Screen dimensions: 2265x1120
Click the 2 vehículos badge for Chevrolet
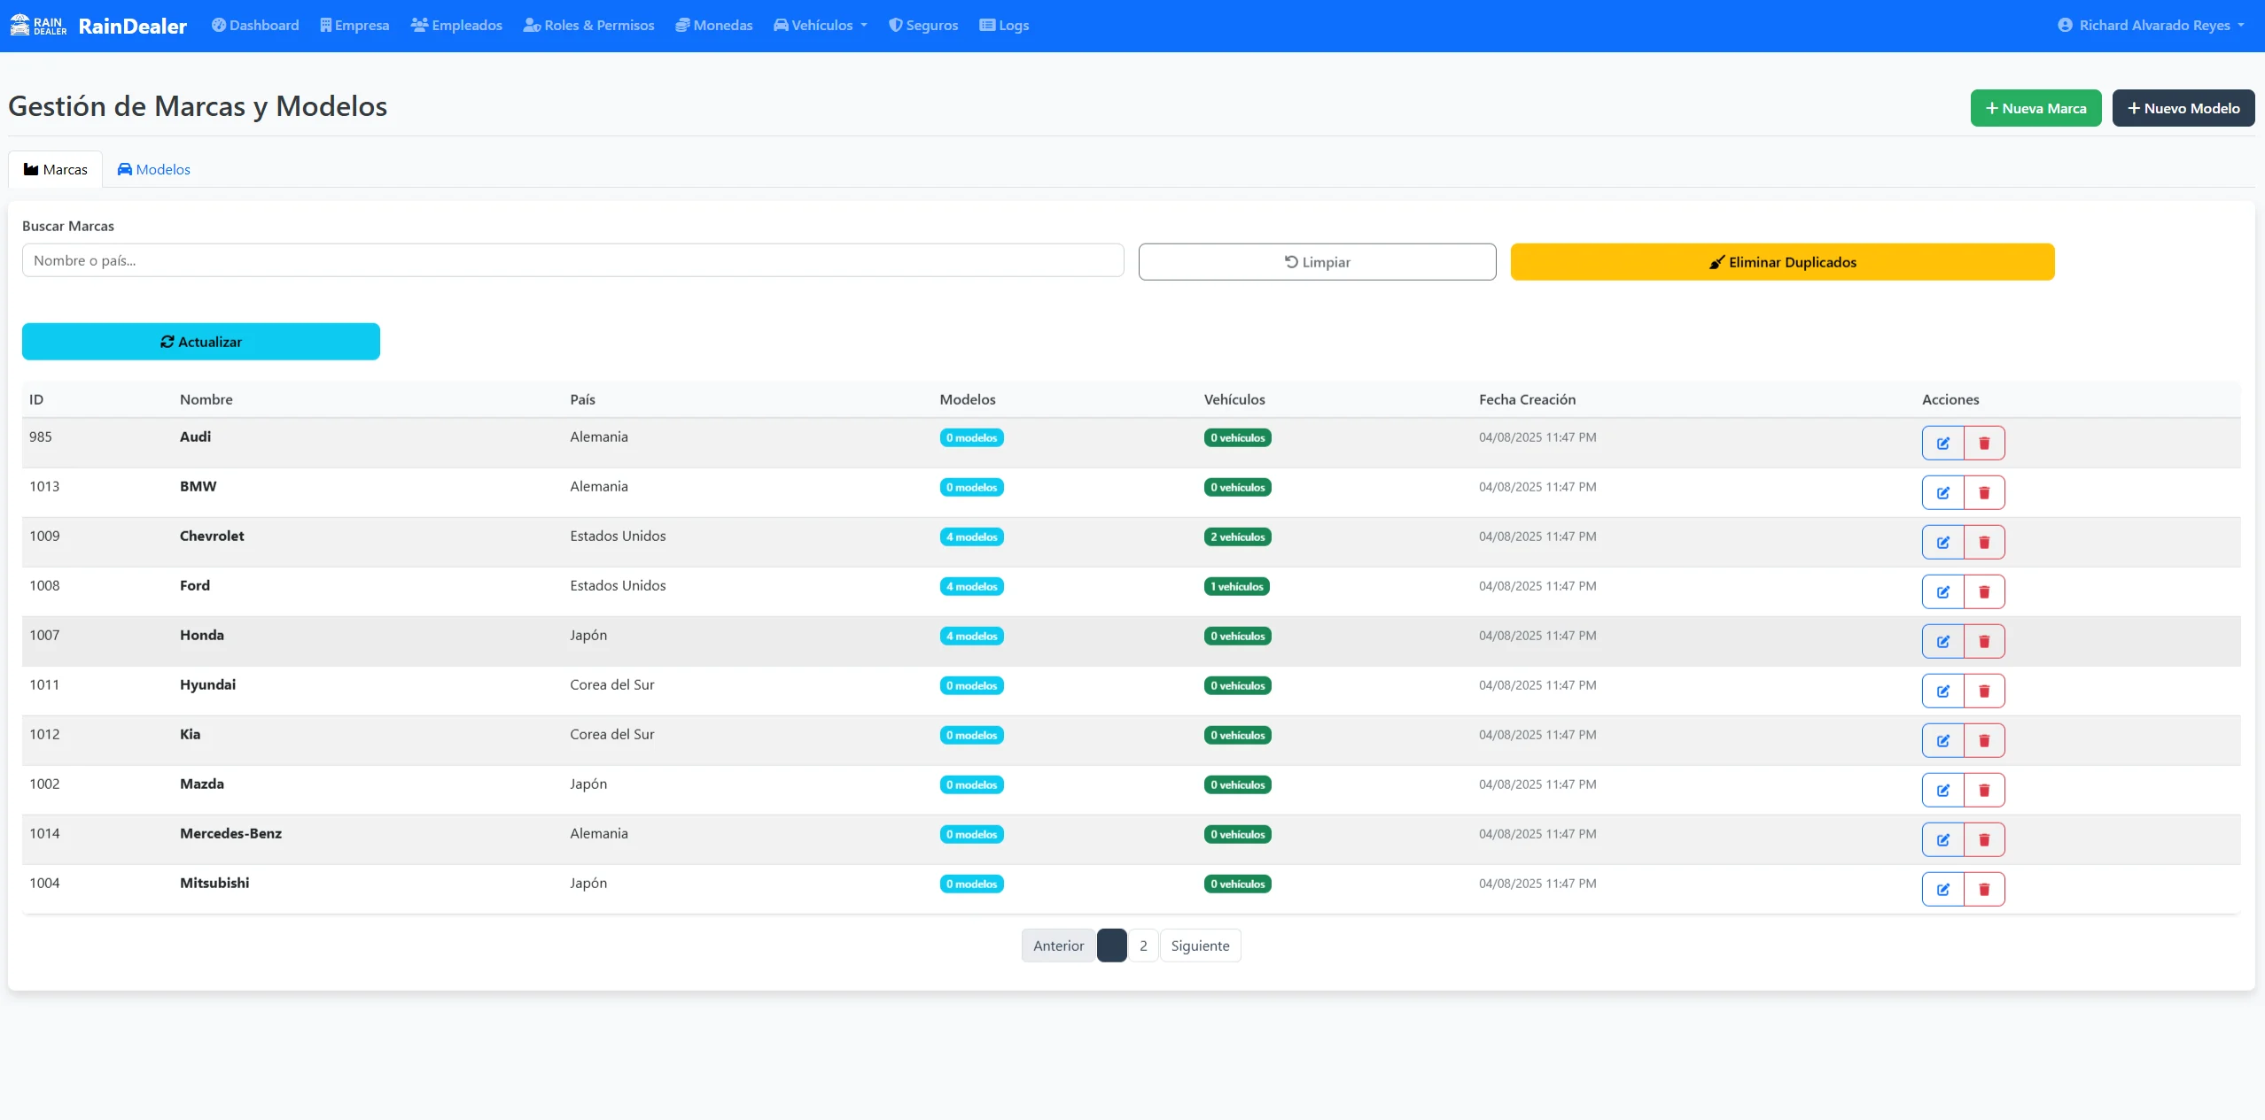coord(1237,537)
